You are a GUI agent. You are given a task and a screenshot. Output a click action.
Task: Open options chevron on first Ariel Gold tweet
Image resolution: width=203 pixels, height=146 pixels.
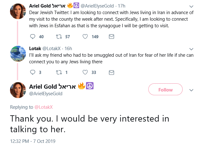click(x=191, y=6)
